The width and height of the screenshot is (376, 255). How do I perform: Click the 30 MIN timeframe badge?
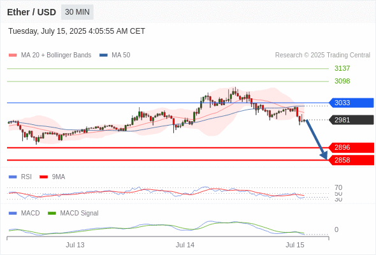(x=77, y=12)
